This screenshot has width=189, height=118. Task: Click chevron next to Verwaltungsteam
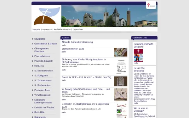(32, 95)
